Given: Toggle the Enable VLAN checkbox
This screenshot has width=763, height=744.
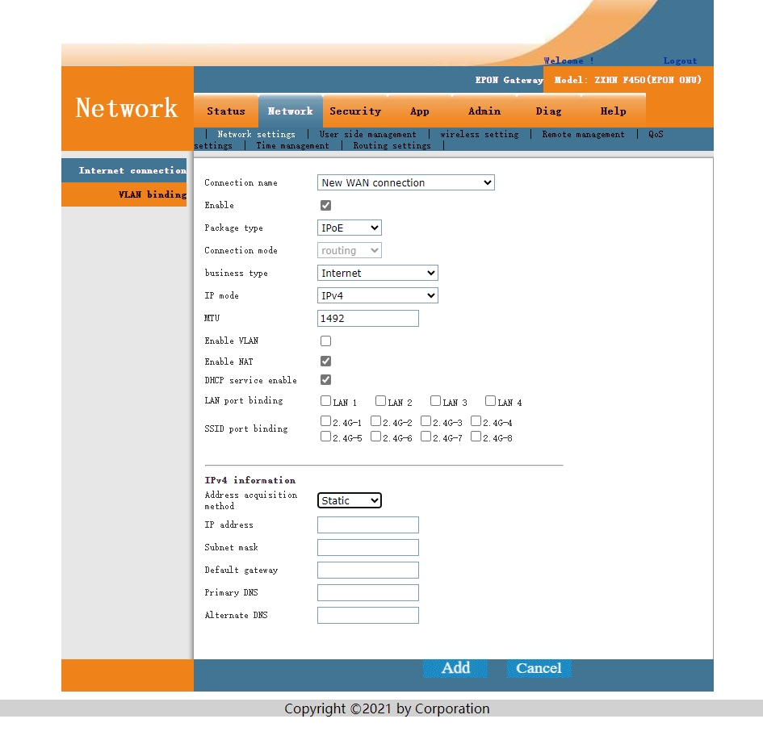Looking at the screenshot, I should pyautogui.click(x=325, y=341).
